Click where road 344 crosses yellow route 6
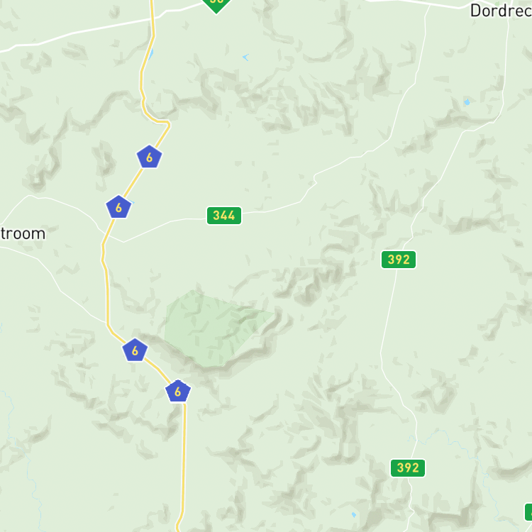The image size is (532, 532). (x=108, y=233)
